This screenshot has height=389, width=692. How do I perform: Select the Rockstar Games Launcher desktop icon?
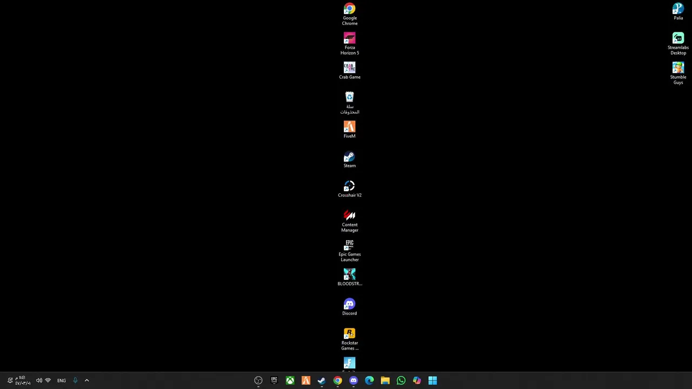(x=349, y=339)
